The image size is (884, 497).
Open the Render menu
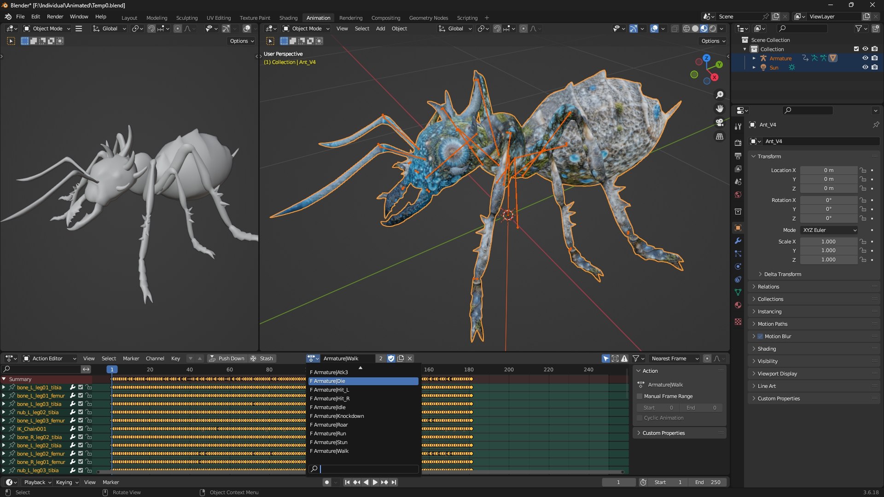pos(55,17)
